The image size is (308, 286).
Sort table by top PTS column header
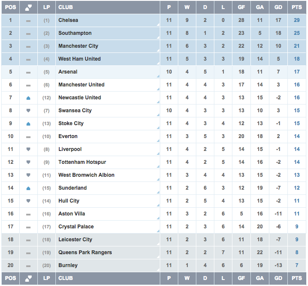tap(297, 7)
